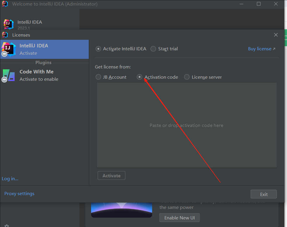Click the Log in... link
The image size is (287, 227).
coord(10,179)
